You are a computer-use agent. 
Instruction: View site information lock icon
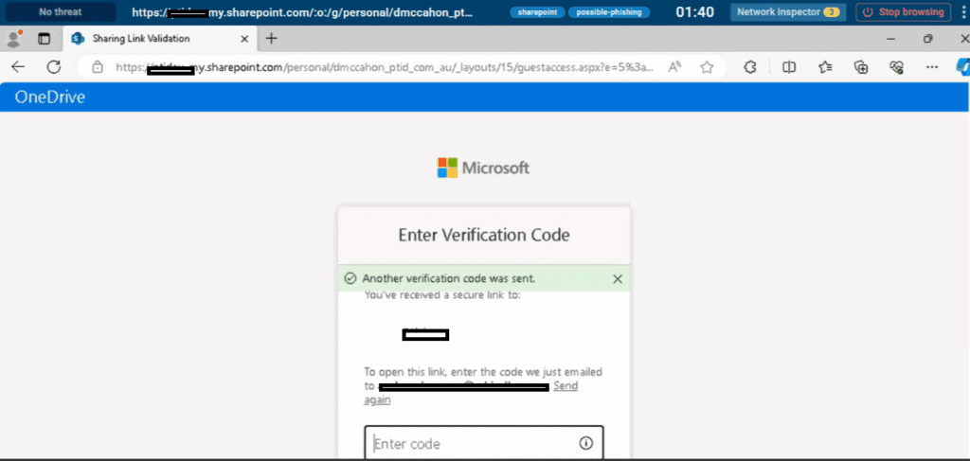[x=98, y=67]
